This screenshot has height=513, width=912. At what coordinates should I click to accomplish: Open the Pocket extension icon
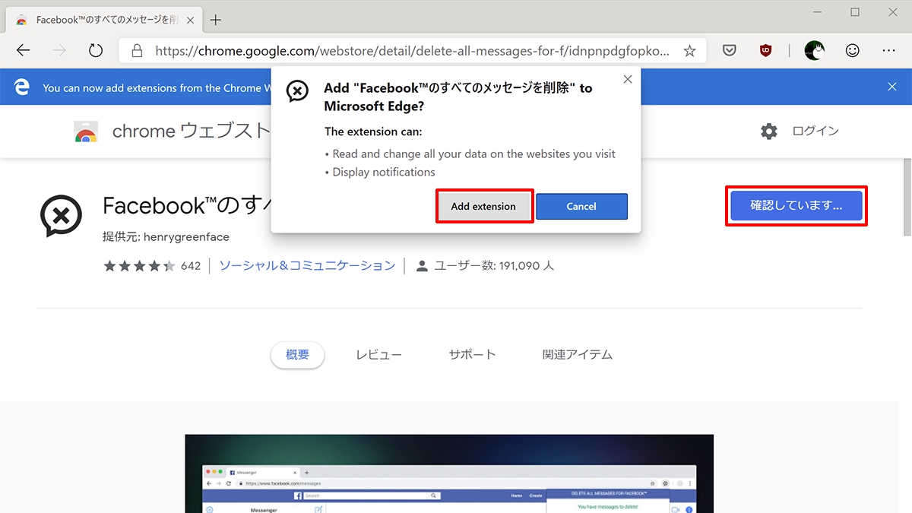point(729,51)
